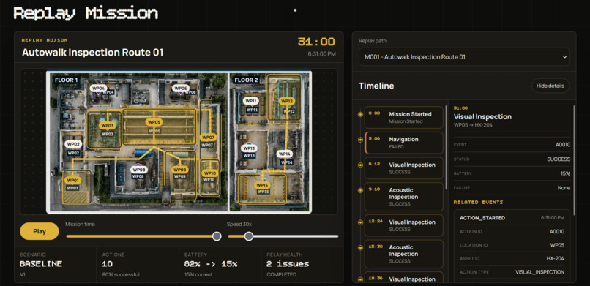Screen dimensions: 590x286
Task: Click the Speed 30x slider handle
Action: tap(249, 236)
